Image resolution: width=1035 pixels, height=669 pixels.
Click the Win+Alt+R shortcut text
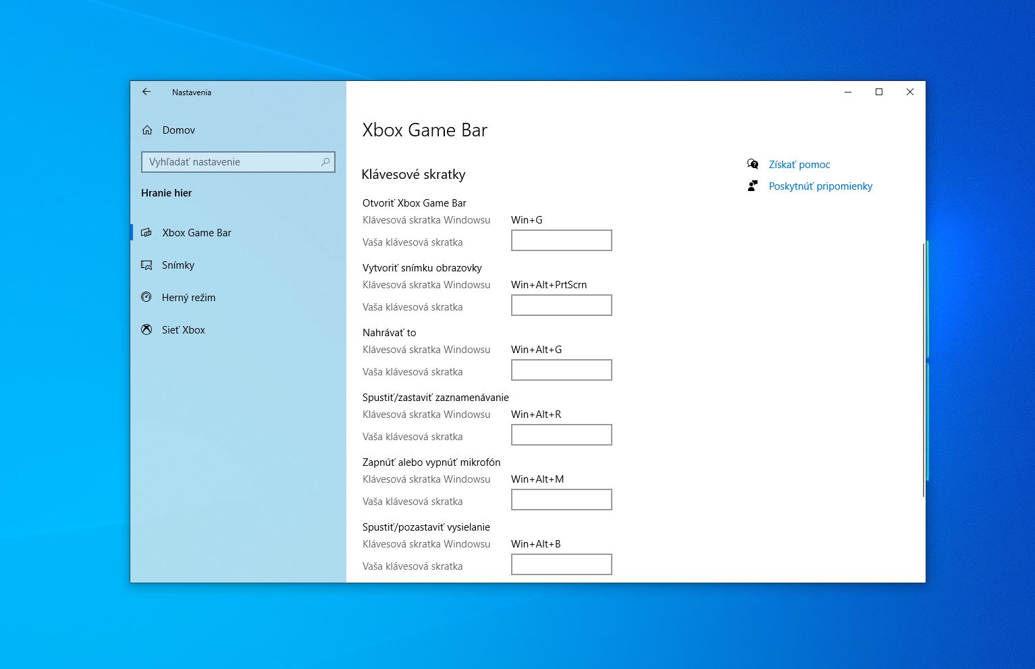(536, 414)
